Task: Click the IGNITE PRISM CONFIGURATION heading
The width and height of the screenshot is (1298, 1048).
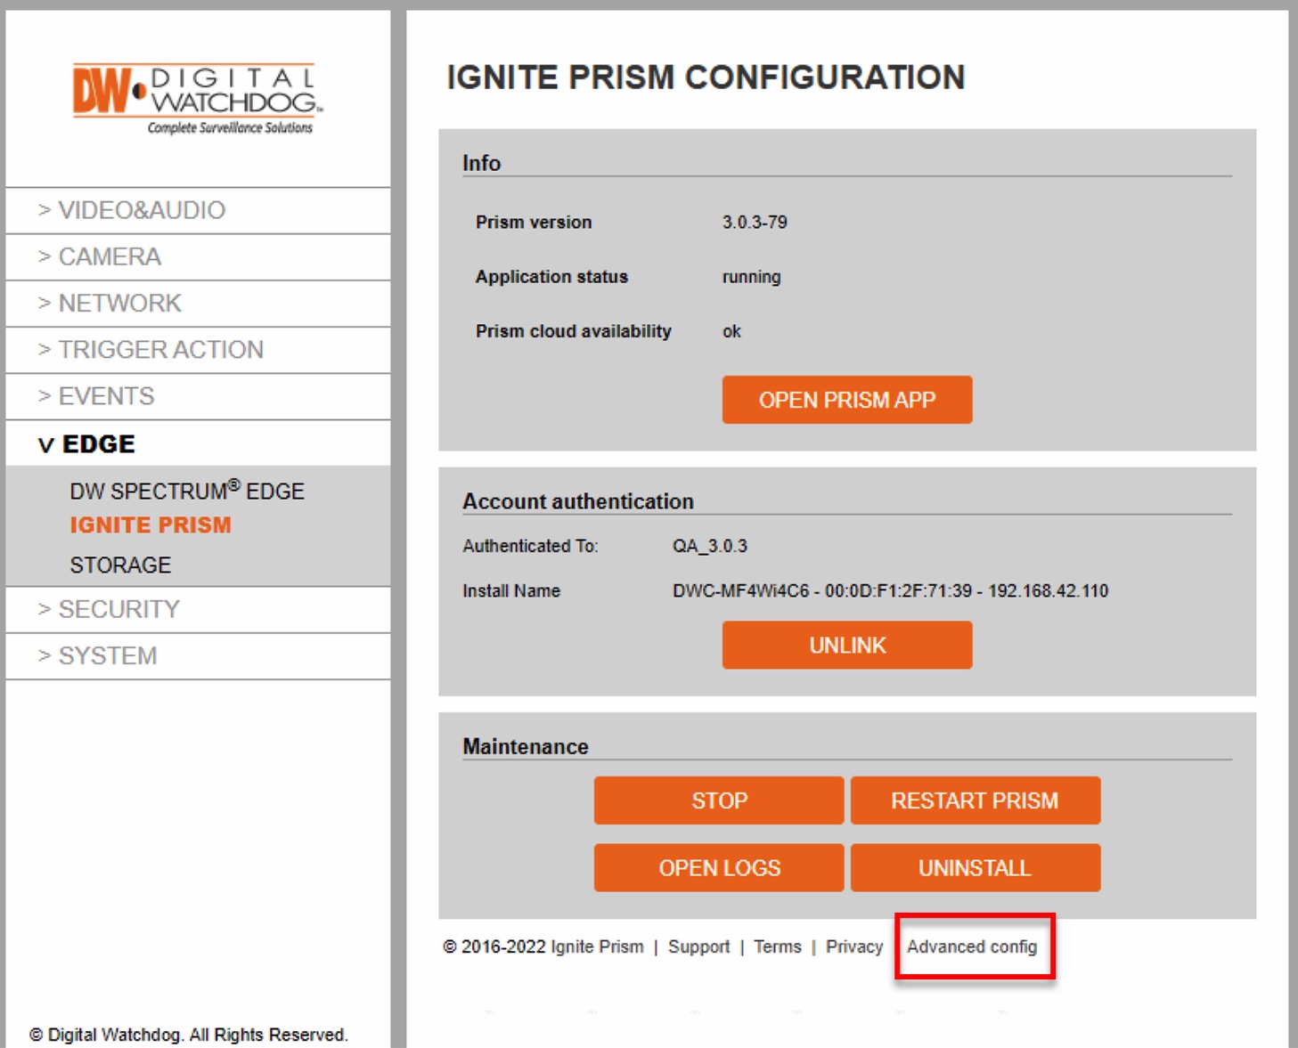Action: pos(706,77)
